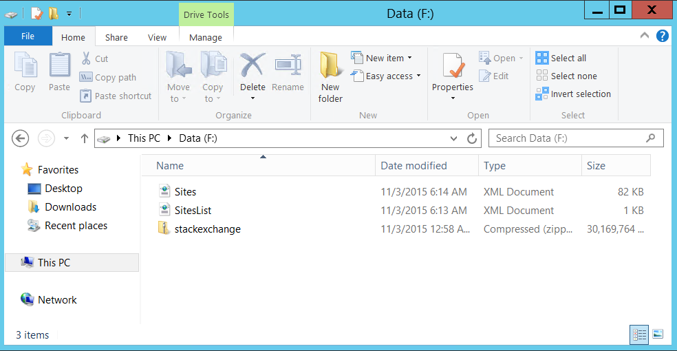This screenshot has height=351, width=677.
Task: Sort by Type column header
Action: (530, 166)
